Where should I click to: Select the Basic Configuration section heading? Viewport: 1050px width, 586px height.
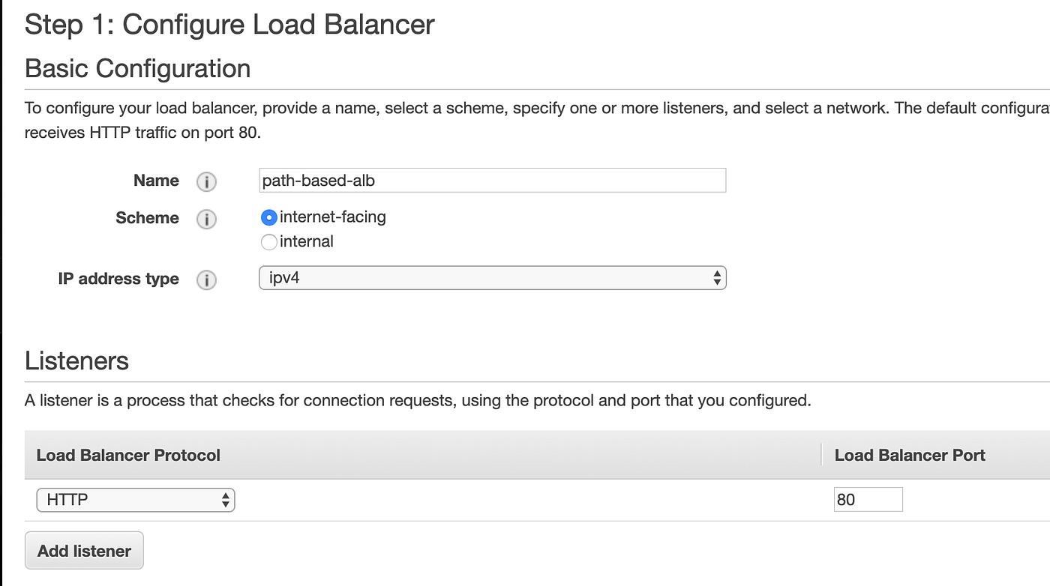click(138, 69)
